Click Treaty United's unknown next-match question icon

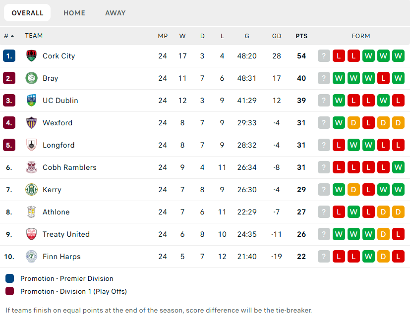(x=324, y=234)
